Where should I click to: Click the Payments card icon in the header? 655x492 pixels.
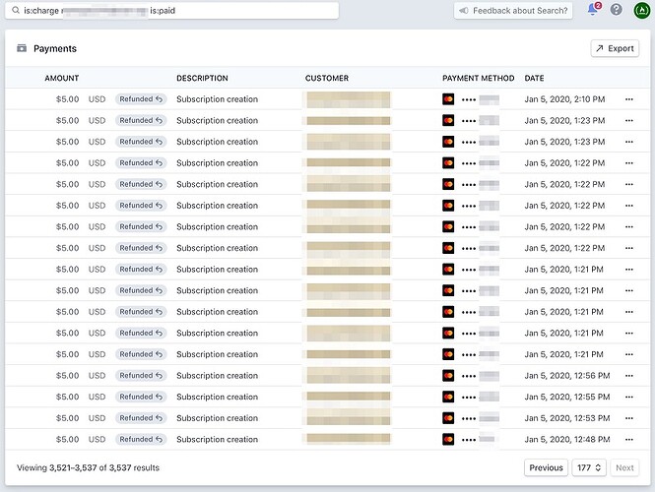tap(22, 48)
